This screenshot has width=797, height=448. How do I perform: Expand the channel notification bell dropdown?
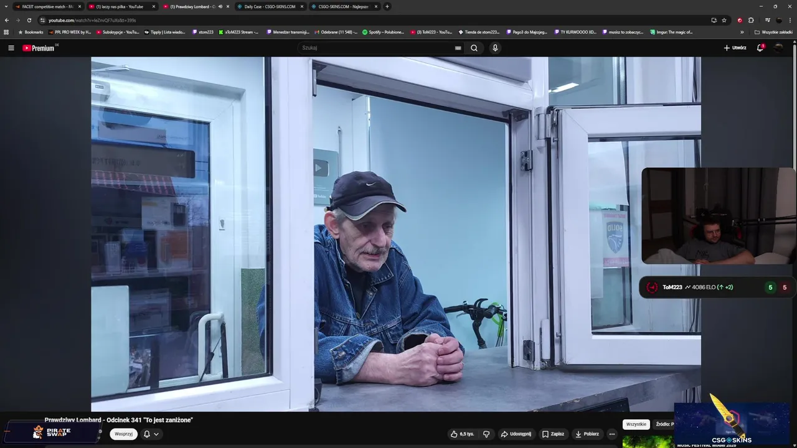click(151, 434)
